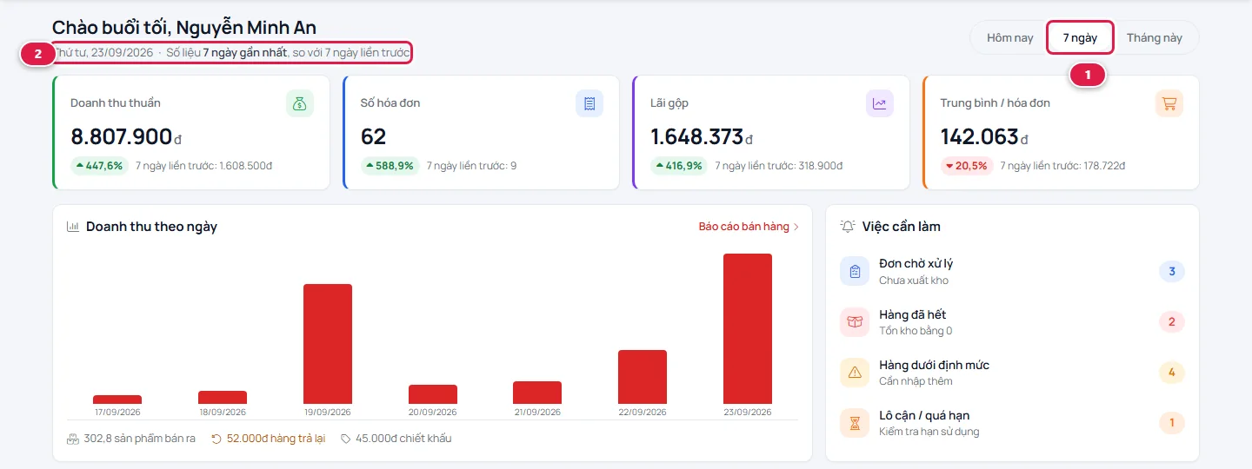The width and height of the screenshot is (1252, 469).
Task: Click the 45.000đ chiết khấu text
Action: [403, 439]
